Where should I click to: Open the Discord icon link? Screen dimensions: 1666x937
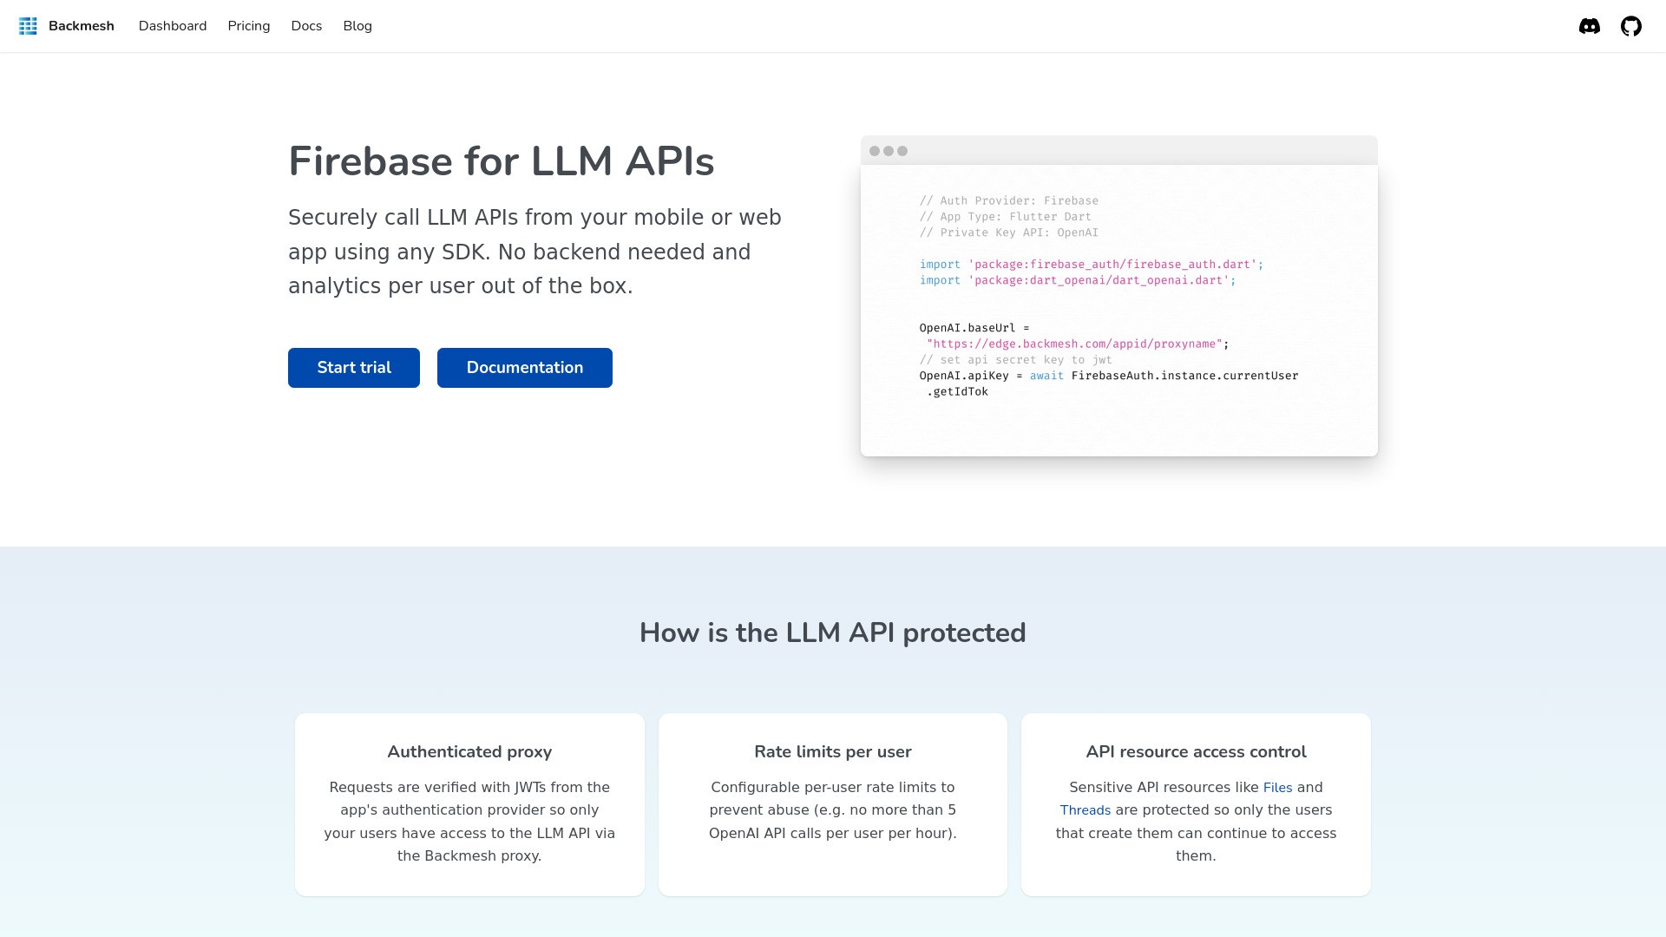coord(1589,26)
